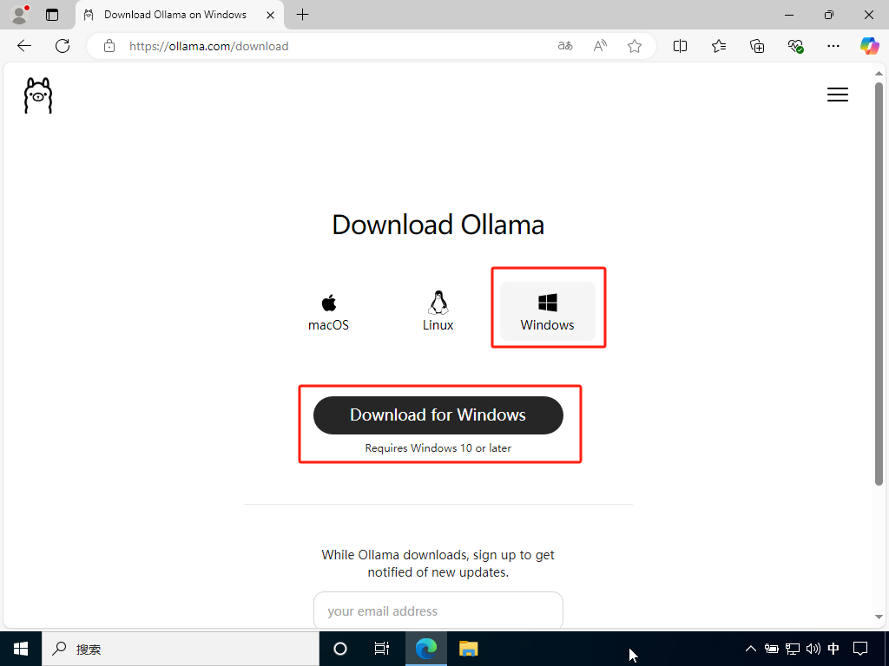The image size is (889, 666).
Task: Open the tab actions menu
Action: [52, 15]
